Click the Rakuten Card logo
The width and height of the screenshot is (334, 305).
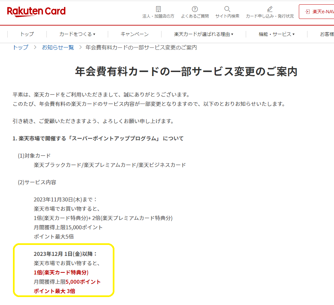(36, 12)
